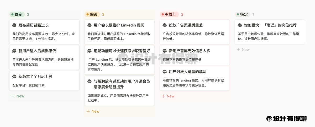Select the green 确定 column tag
Image resolution: width=315 pixels, height=127 pixels.
coord(17,14)
